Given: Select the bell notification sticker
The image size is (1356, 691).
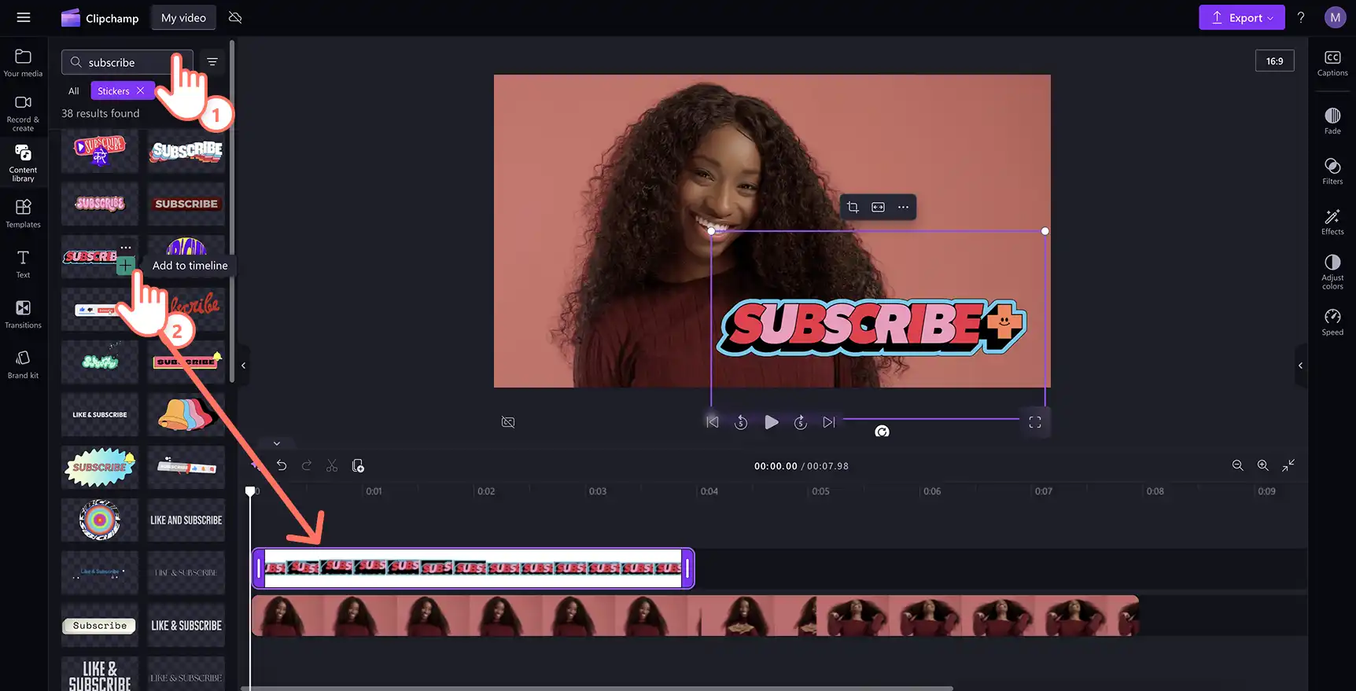Looking at the screenshot, I should pyautogui.click(x=186, y=414).
